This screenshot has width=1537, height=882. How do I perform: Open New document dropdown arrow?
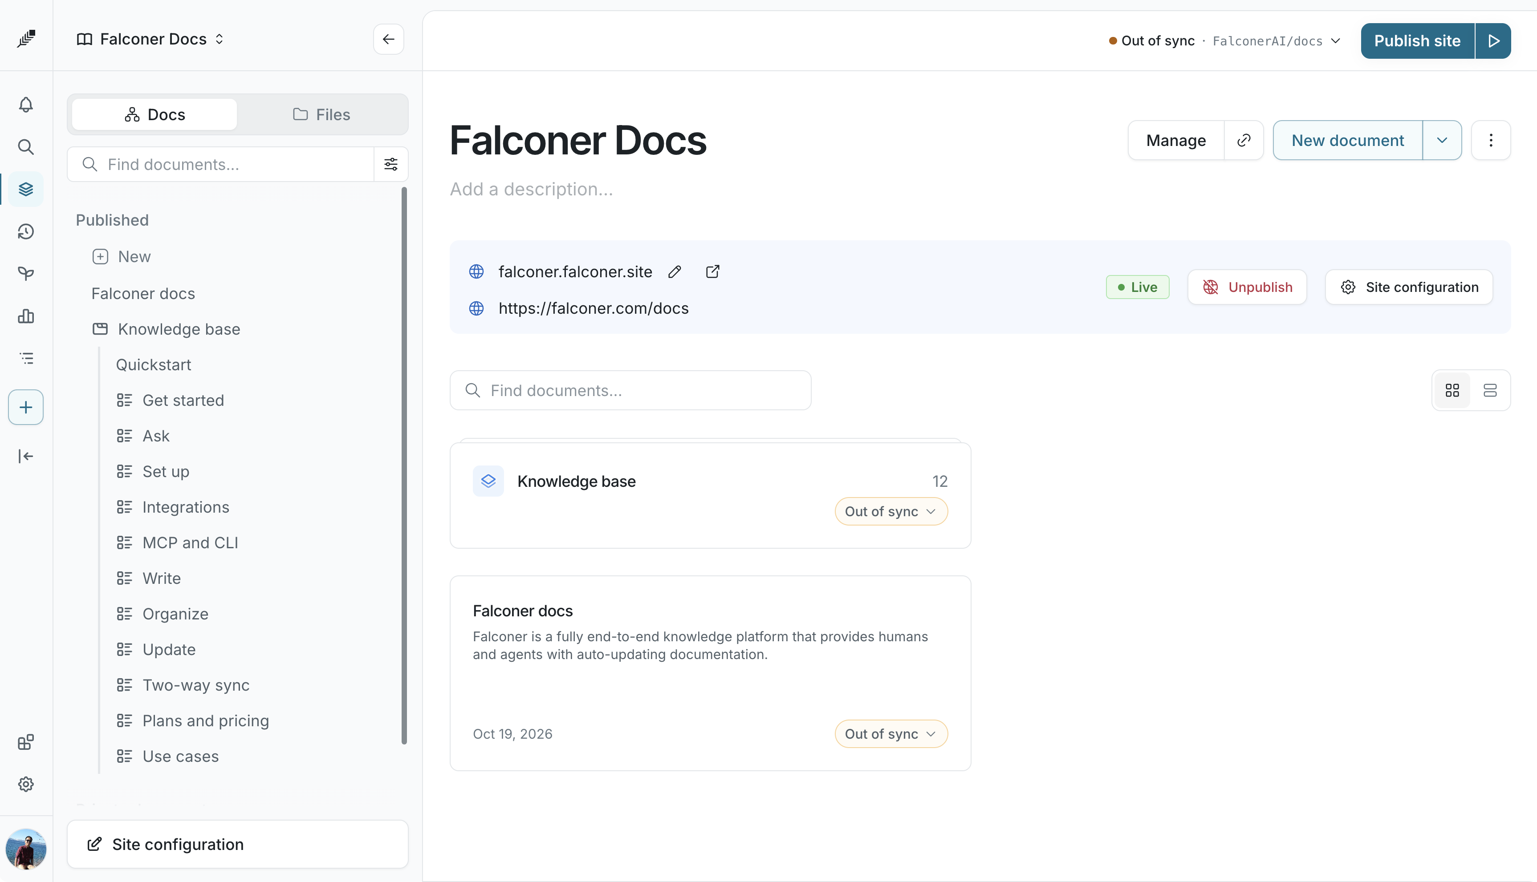[1443, 141]
